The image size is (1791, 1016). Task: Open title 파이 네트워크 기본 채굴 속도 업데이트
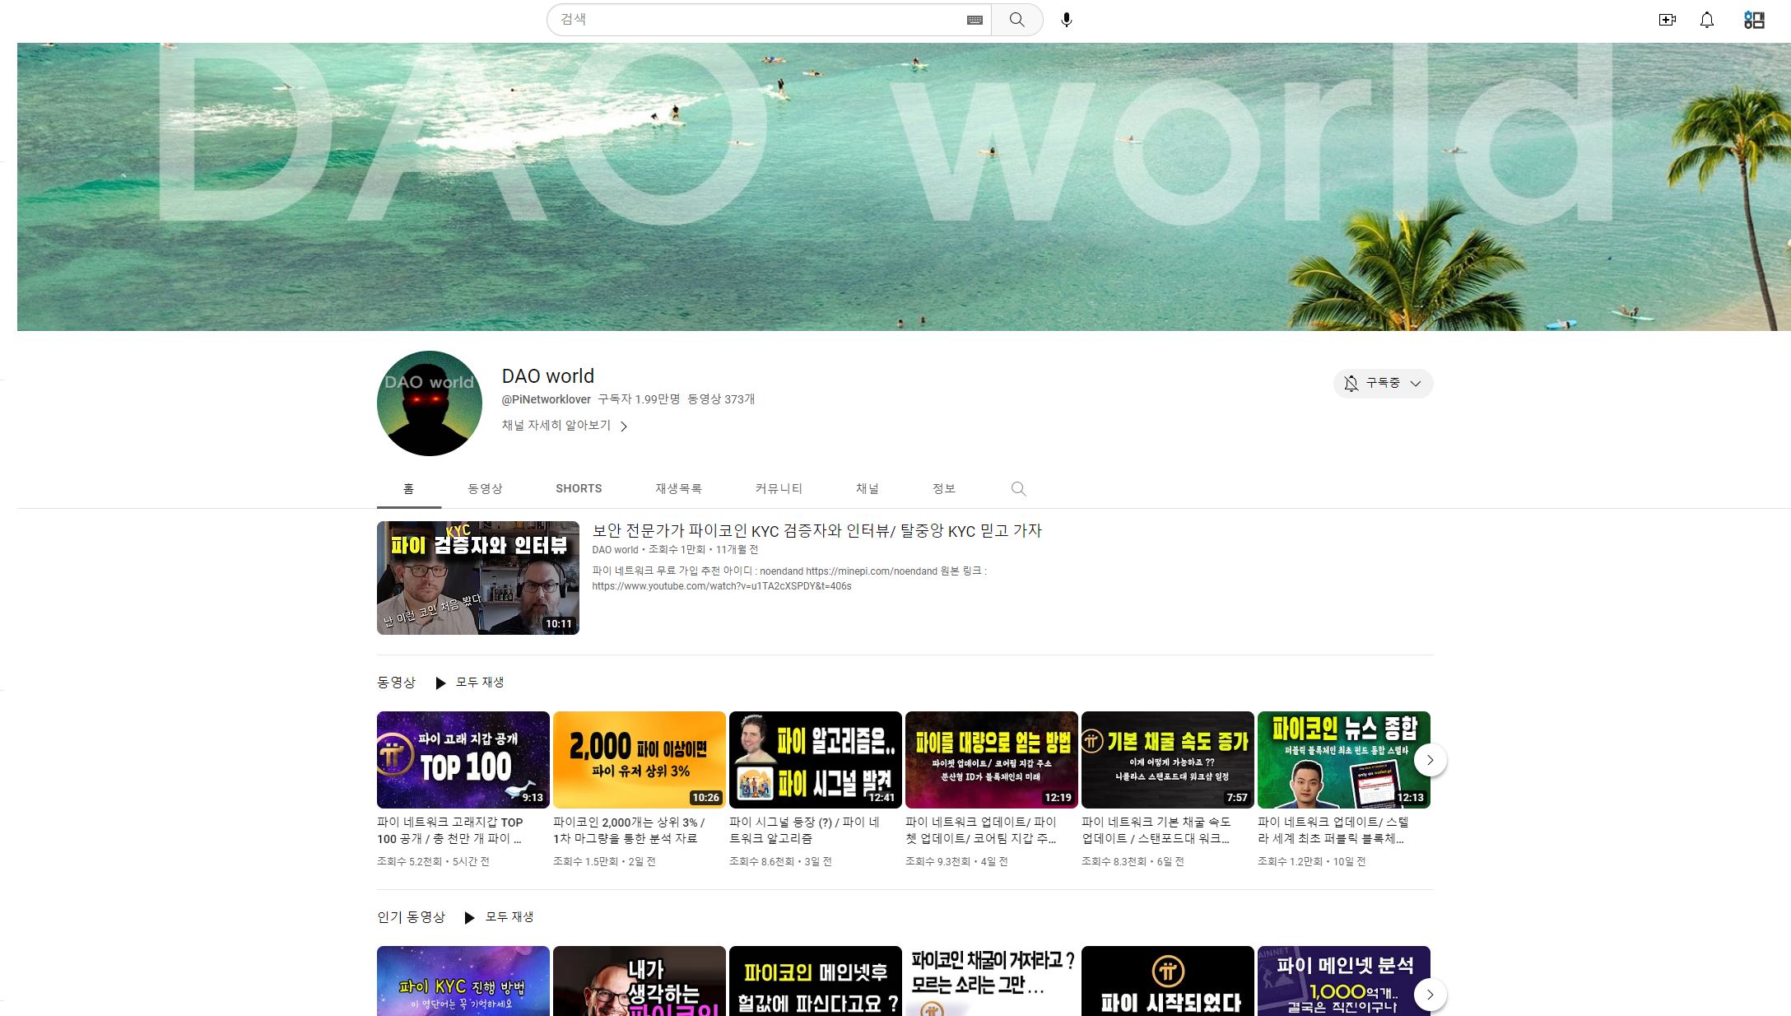click(1156, 830)
